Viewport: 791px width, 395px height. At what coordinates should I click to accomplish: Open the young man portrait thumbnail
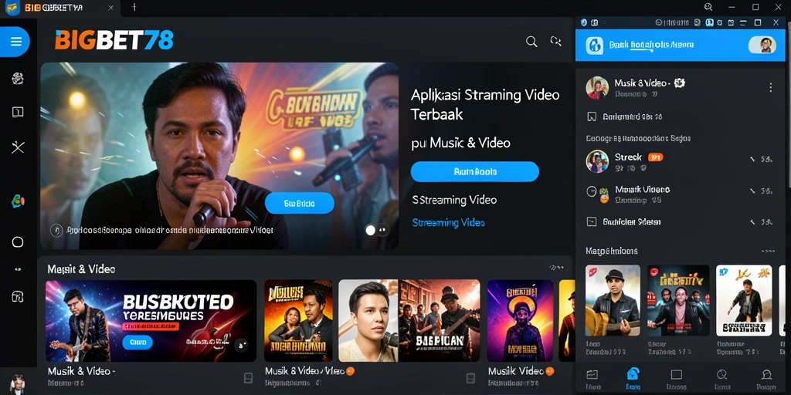[368, 321]
